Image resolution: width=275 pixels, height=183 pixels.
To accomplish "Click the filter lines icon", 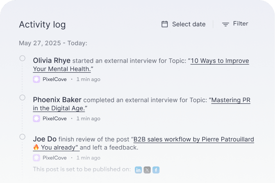I will point(225,24).
